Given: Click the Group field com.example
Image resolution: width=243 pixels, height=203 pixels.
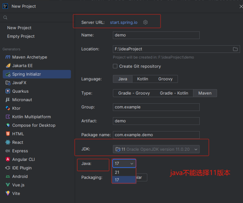Looking at the screenshot, I should pyautogui.click(x=156, y=107).
